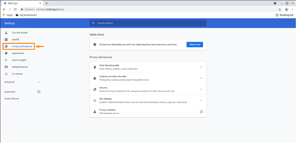
Task: Open Privacy Sandbox external link icon
Action: [x=201, y=112]
